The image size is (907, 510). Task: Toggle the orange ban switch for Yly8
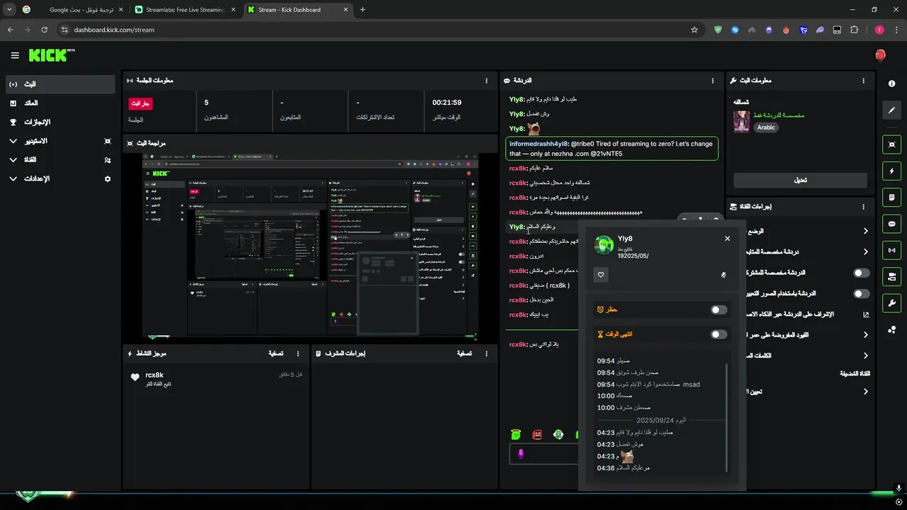[x=719, y=310]
